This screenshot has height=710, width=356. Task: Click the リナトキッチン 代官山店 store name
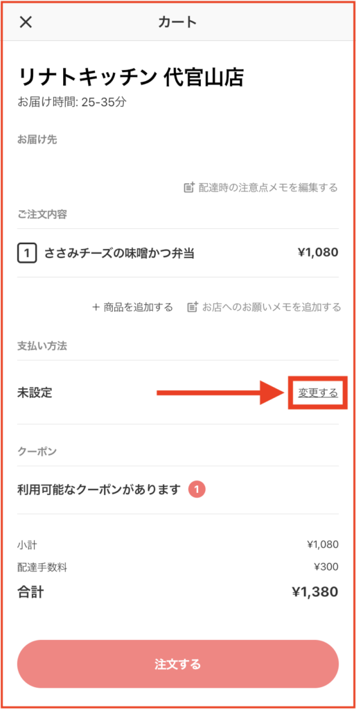132,78
